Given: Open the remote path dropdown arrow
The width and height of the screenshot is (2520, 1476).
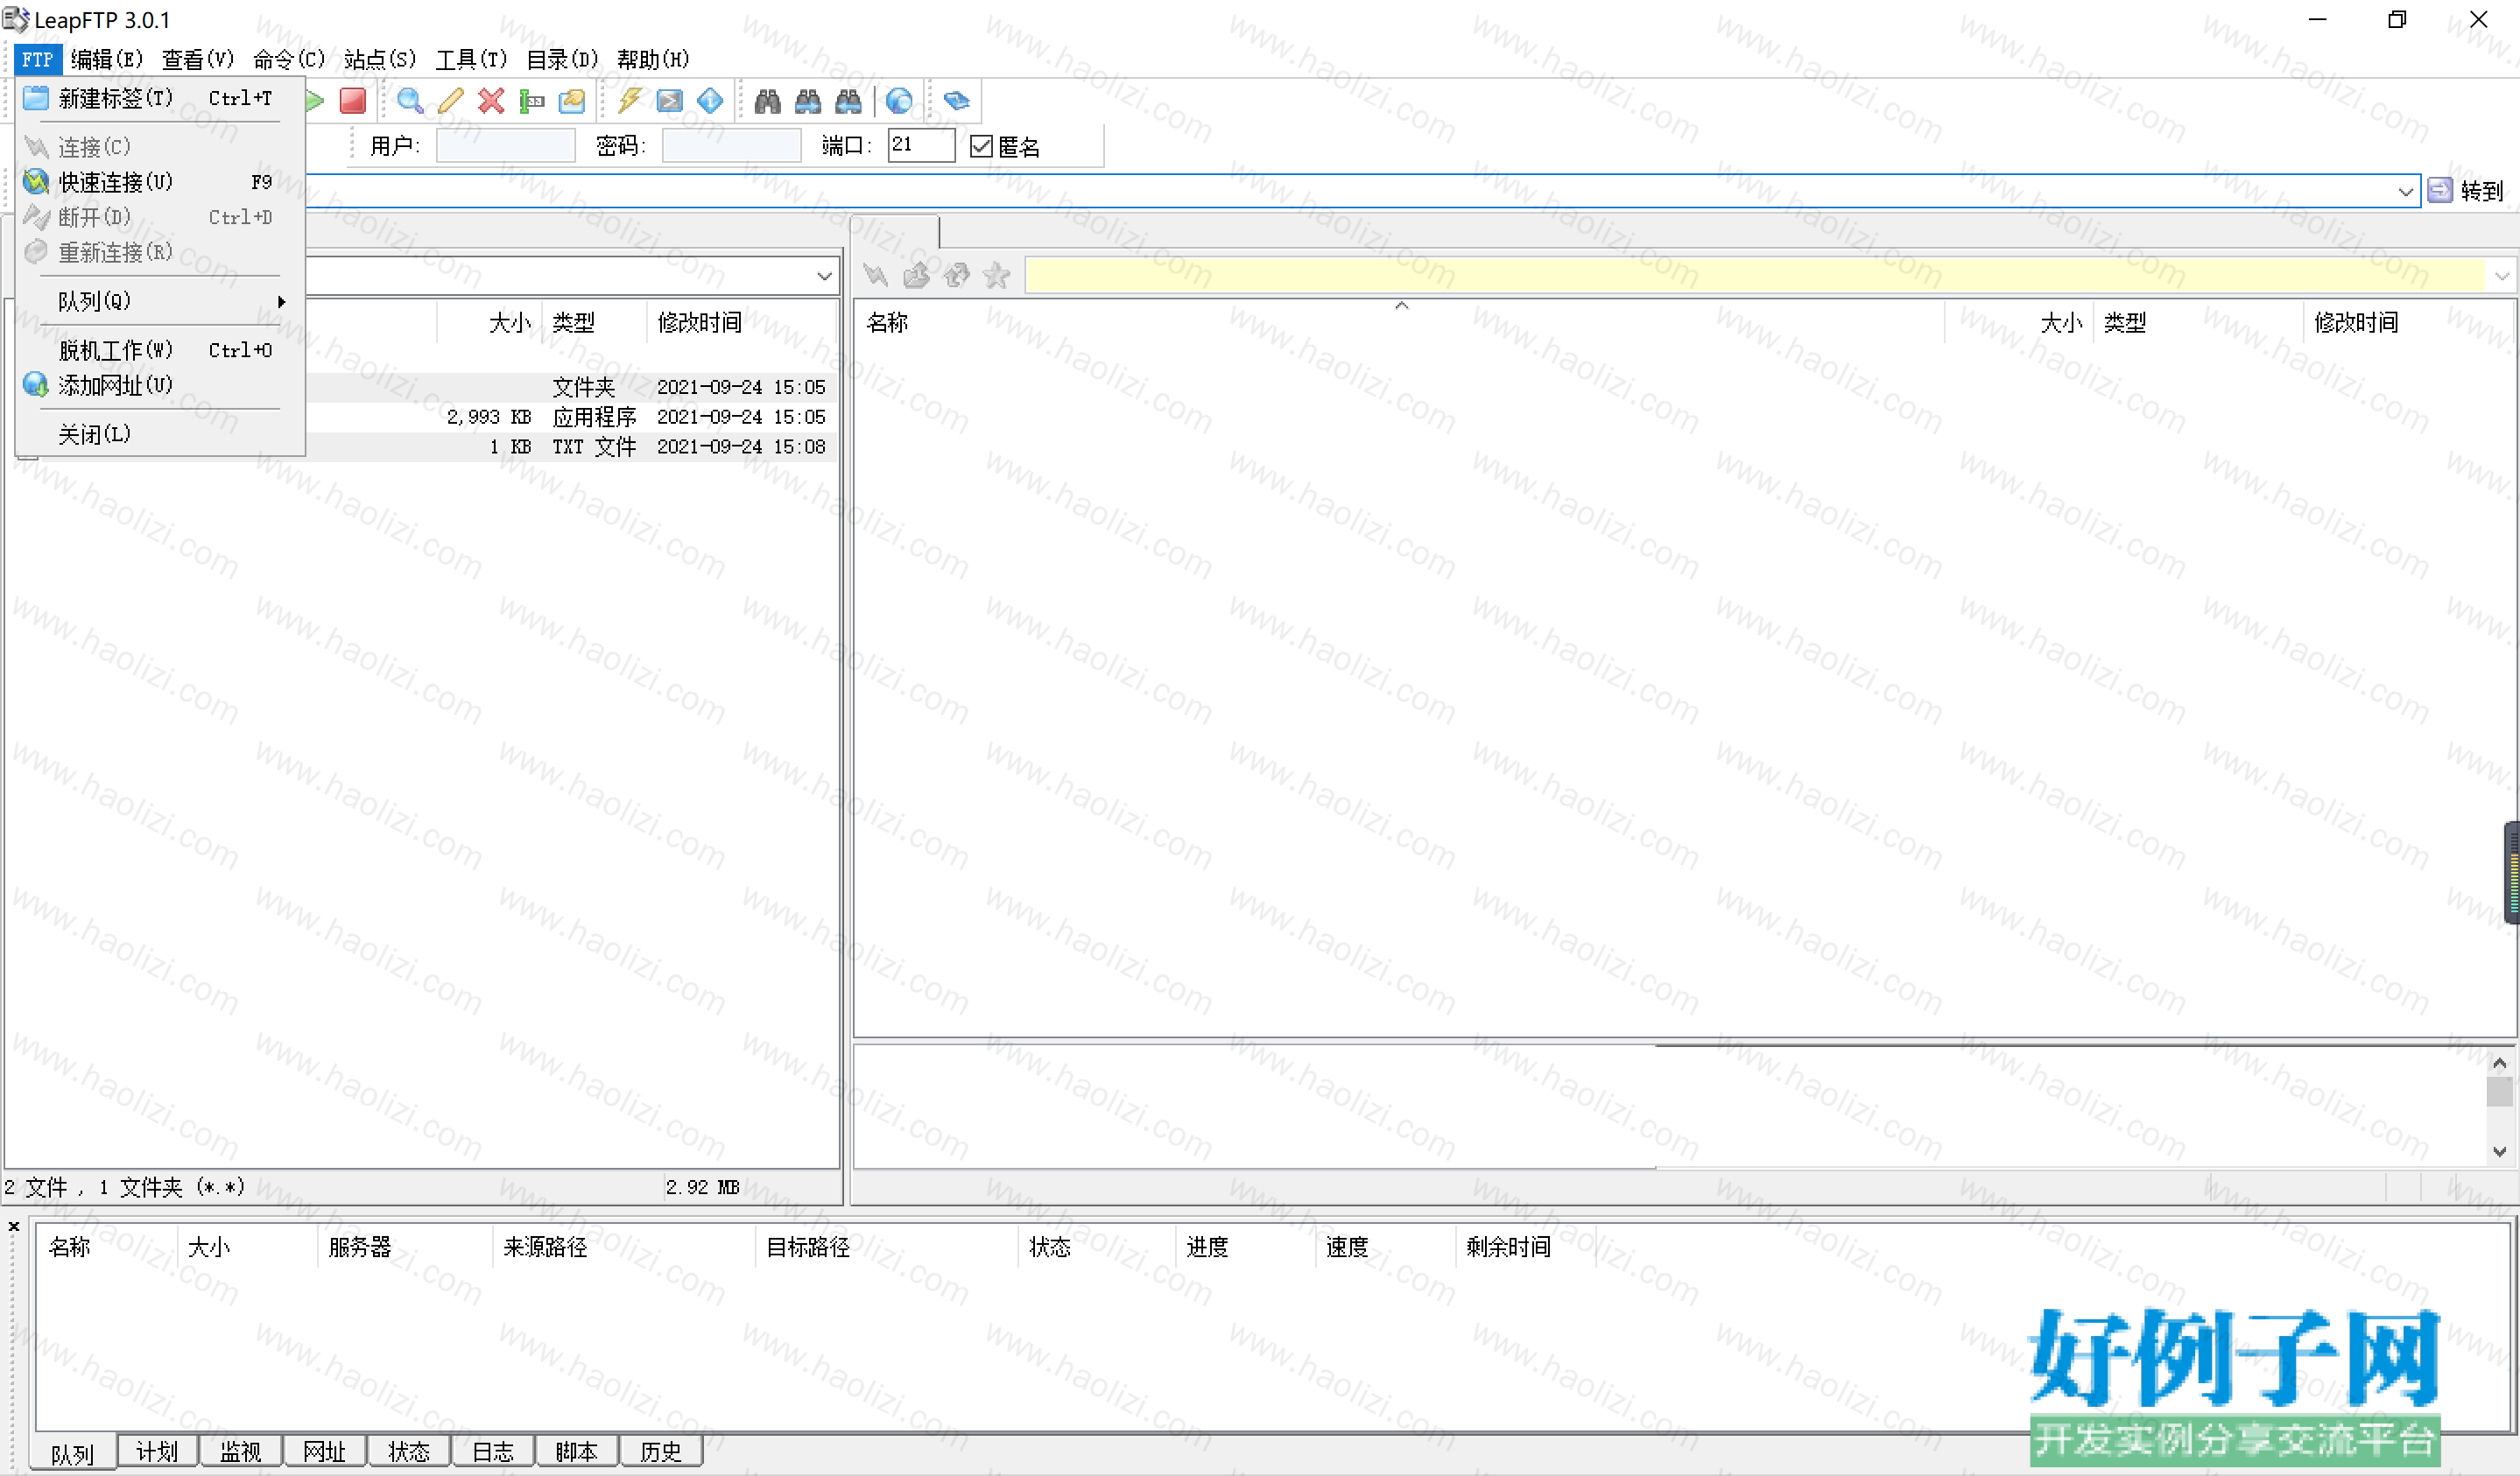Looking at the screenshot, I should (x=2502, y=276).
